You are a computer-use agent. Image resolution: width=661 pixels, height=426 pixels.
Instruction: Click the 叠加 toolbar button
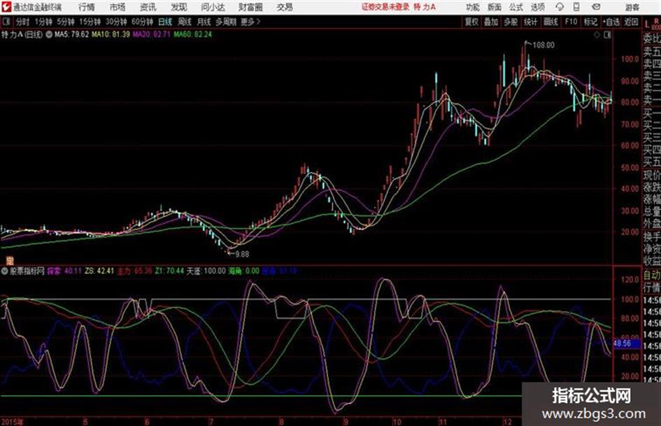491,22
